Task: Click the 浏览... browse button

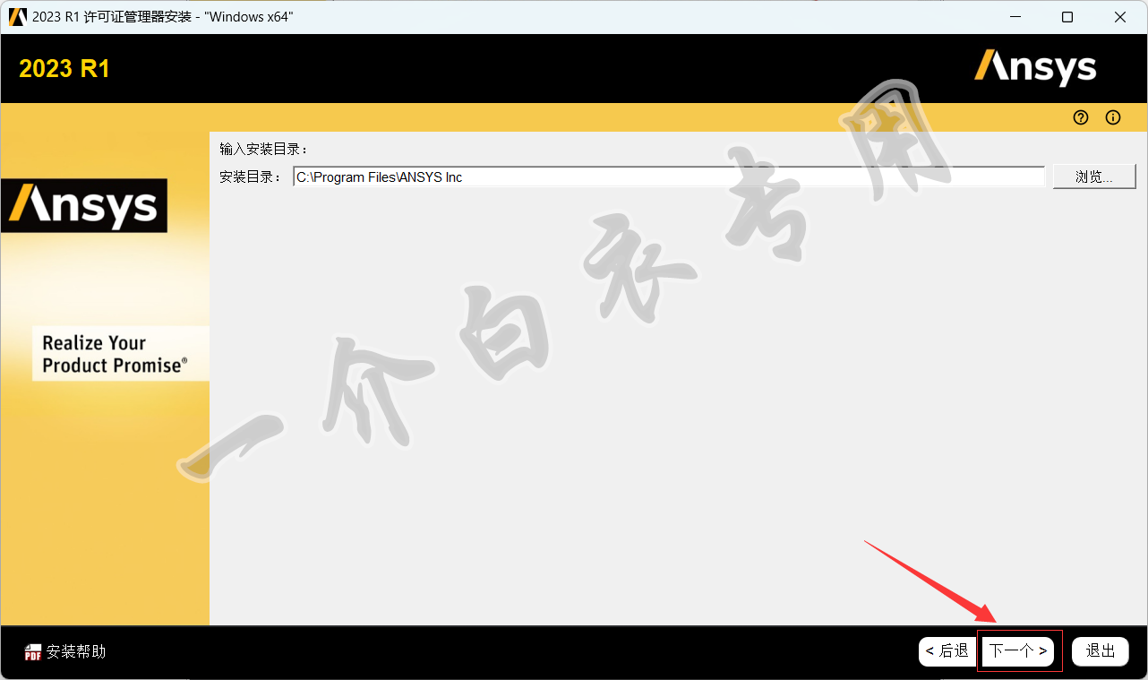Action: pyautogui.click(x=1094, y=176)
